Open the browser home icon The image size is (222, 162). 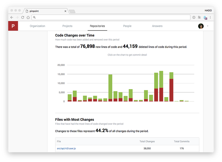coord(28,18)
